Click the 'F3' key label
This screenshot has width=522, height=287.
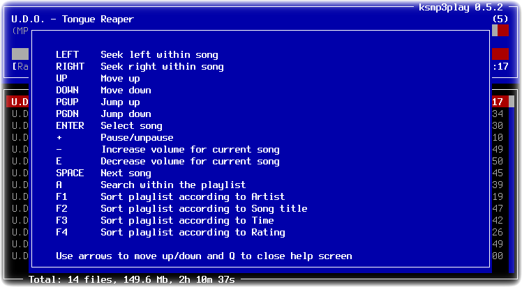click(61, 220)
